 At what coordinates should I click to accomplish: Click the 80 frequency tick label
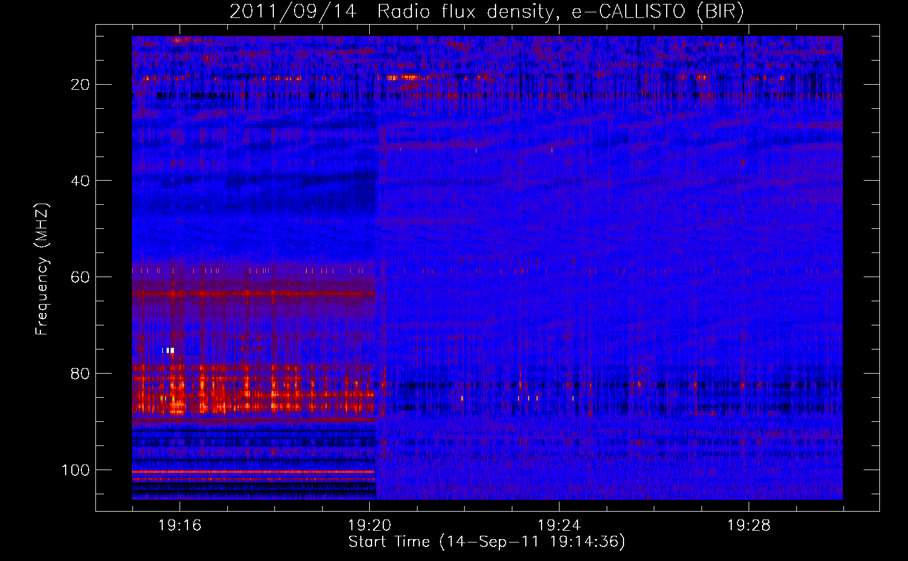point(81,374)
